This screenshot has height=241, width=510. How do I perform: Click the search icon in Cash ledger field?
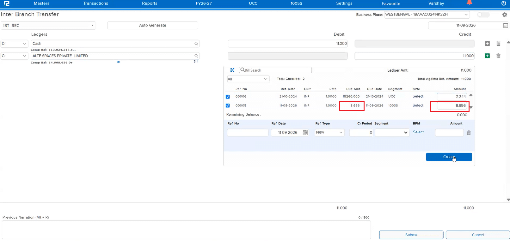coord(196,44)
